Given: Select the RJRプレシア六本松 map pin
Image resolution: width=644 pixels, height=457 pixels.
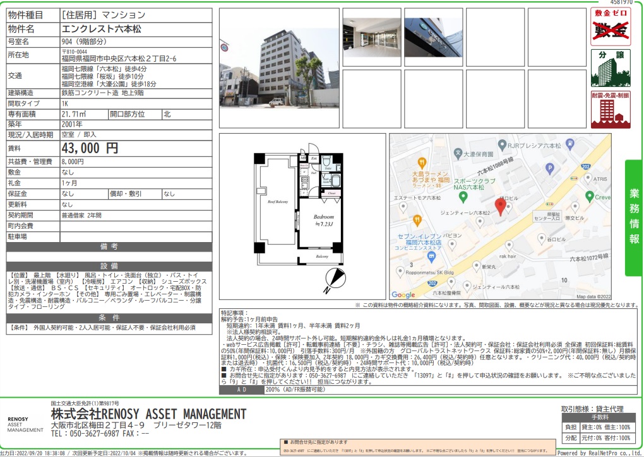Looking at the screenshot, I should (x=502, y=145).
